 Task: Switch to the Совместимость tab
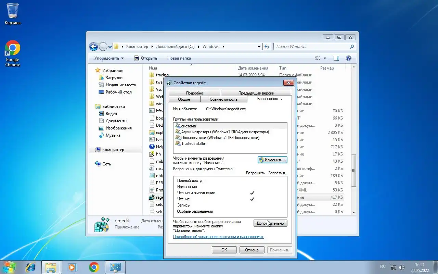point(223,99)
